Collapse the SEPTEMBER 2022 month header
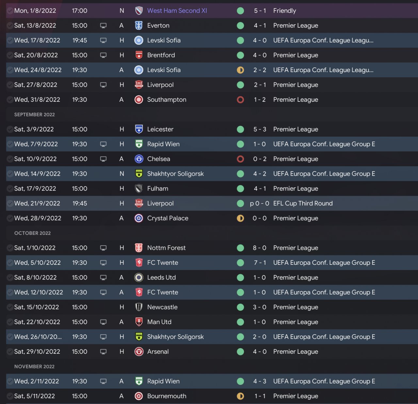Screen dimensions: 418x404 (x=34, y=114)
